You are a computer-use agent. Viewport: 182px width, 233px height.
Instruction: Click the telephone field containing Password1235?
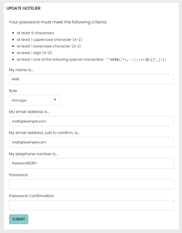pyautogui.click(x=91, y=163)
